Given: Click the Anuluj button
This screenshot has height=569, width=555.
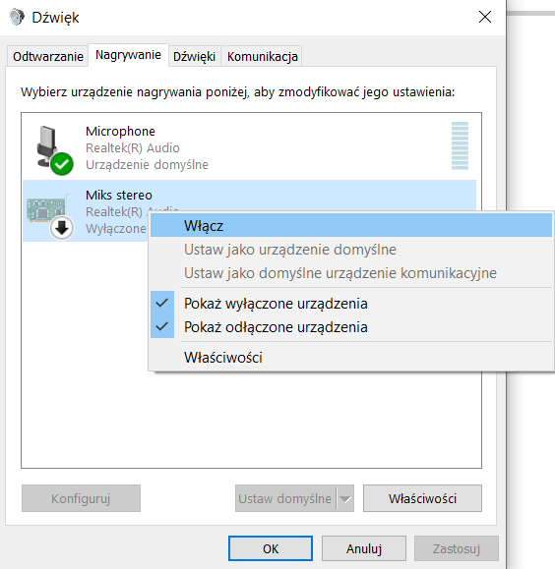Looking at the screenshot, I should [x=364, y=548].
